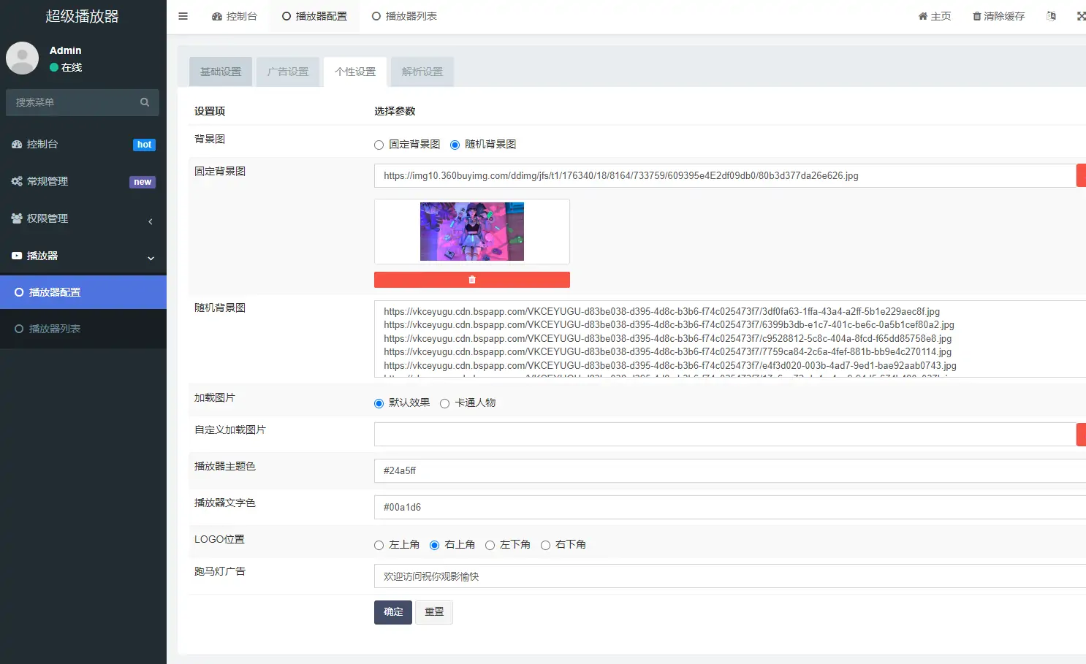Click the 重置 reset button
1086x664 pixels.
pos(433,612)
